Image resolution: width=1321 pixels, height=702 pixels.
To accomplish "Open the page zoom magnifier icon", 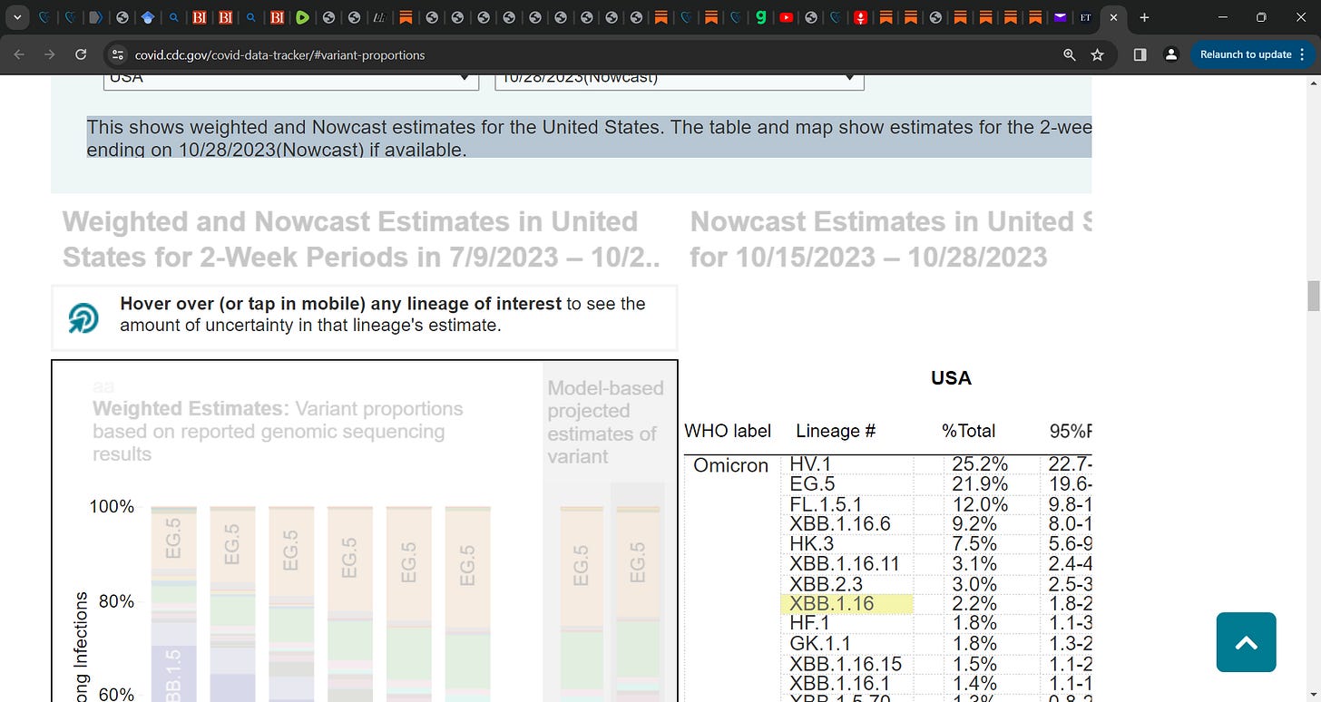I will pos(1070,54).
